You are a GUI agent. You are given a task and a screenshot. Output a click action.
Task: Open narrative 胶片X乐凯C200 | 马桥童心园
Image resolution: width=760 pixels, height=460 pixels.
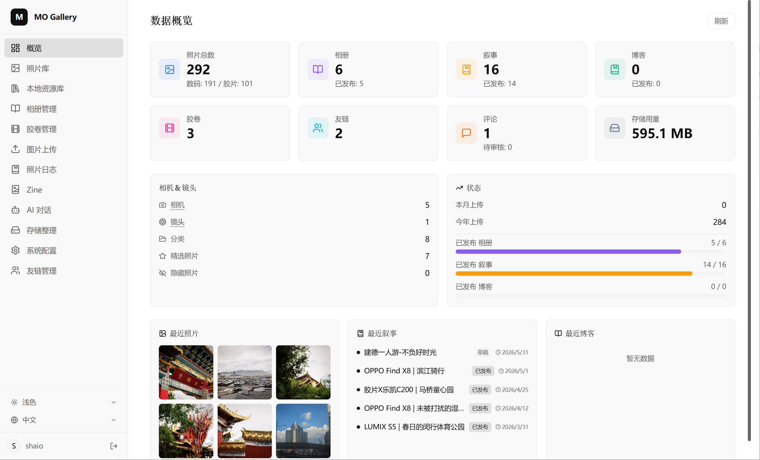point(409,390)
